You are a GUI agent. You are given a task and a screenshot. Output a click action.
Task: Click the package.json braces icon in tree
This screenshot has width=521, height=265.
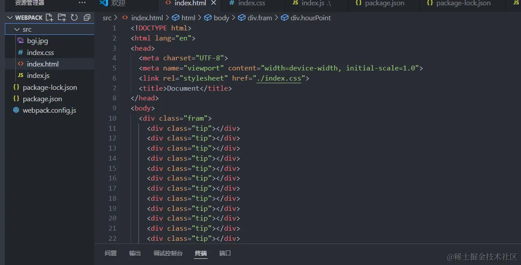16,99
